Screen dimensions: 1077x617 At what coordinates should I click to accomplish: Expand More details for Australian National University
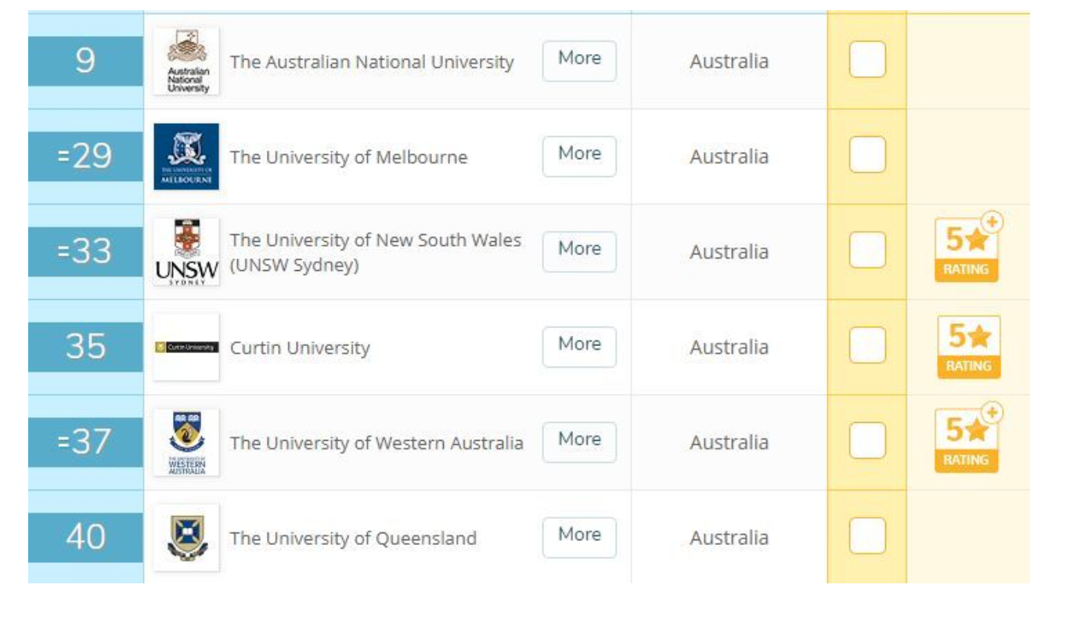pyautogui.click(x=579, y=61)
